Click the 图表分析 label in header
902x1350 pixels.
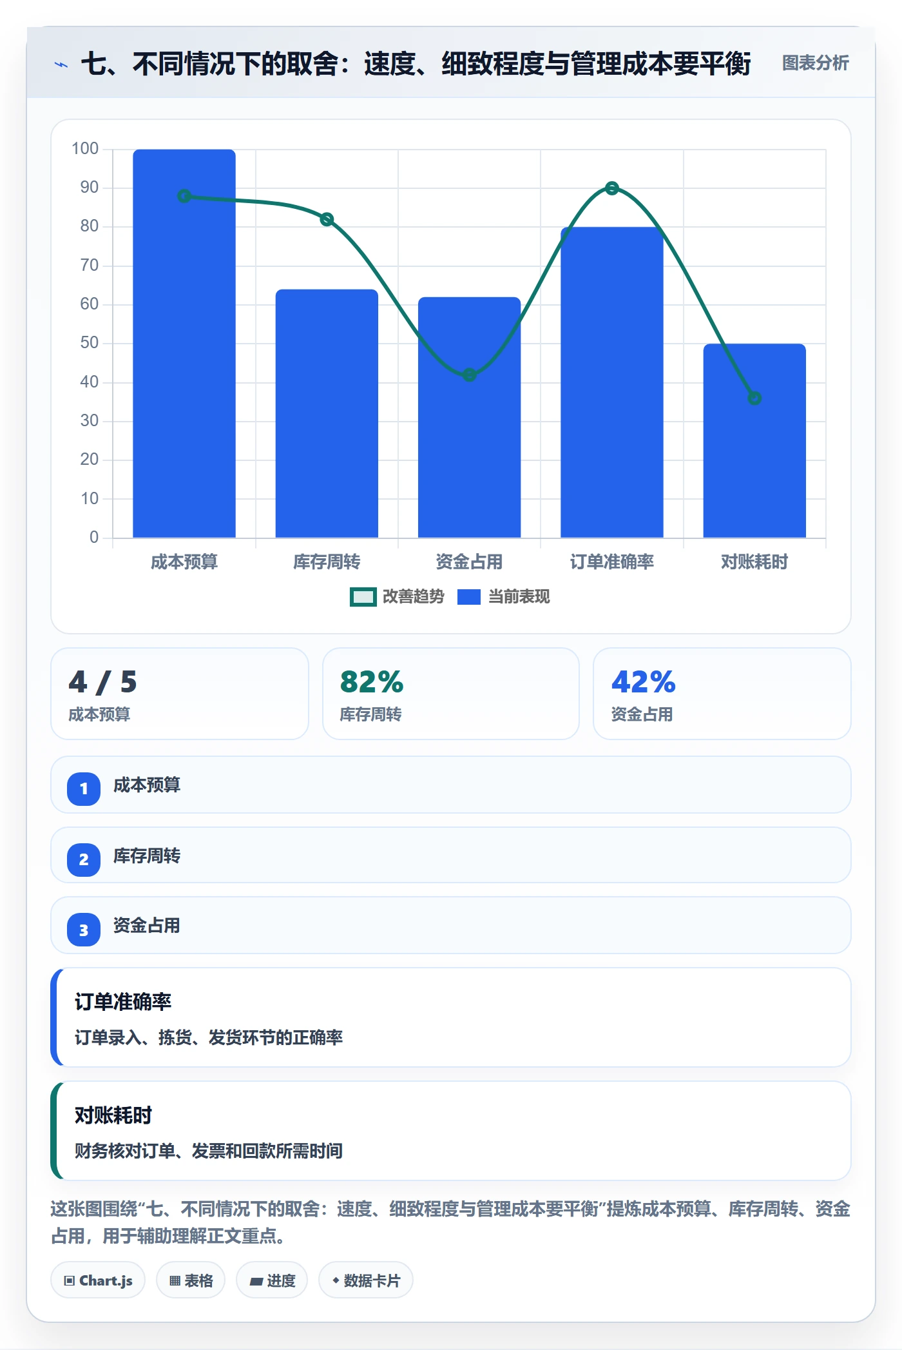[815, 63]
